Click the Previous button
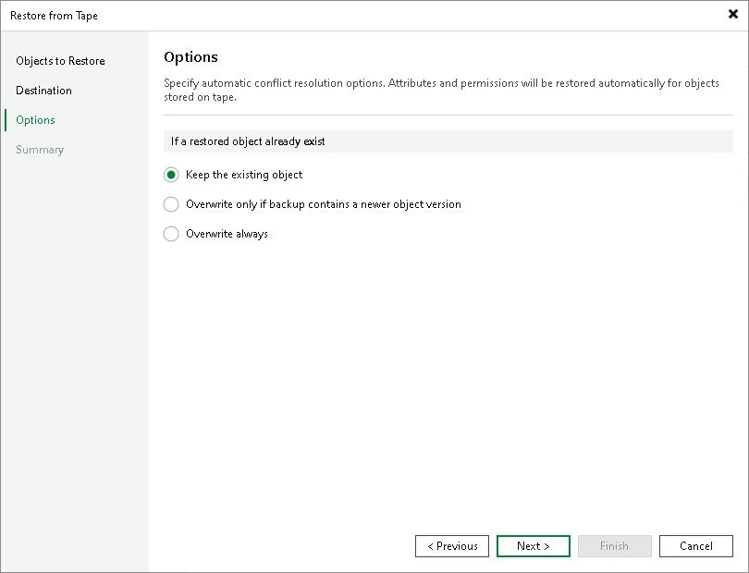749x573 pixels. point(452,546)
